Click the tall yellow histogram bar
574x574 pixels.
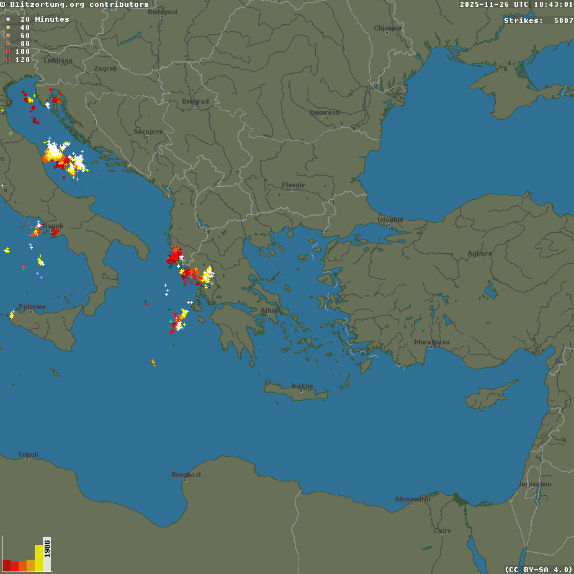pyautogui.click(x=39, y=558)
